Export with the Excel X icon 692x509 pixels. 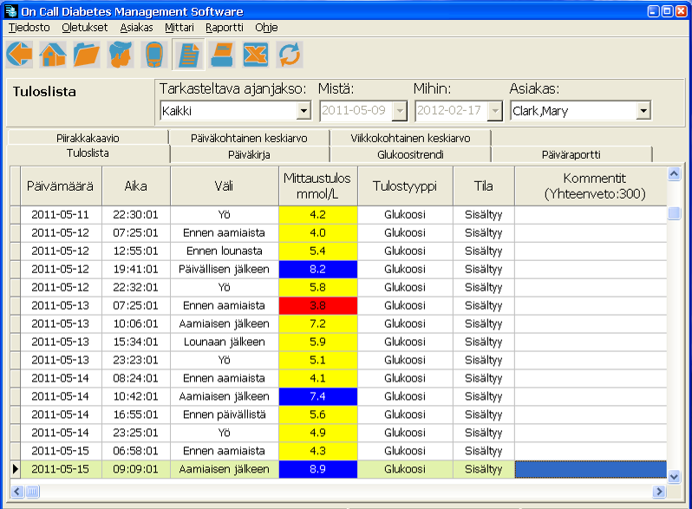point(256,55)
